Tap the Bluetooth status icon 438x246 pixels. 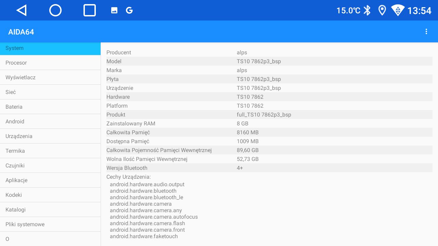[x=367, y=10]
